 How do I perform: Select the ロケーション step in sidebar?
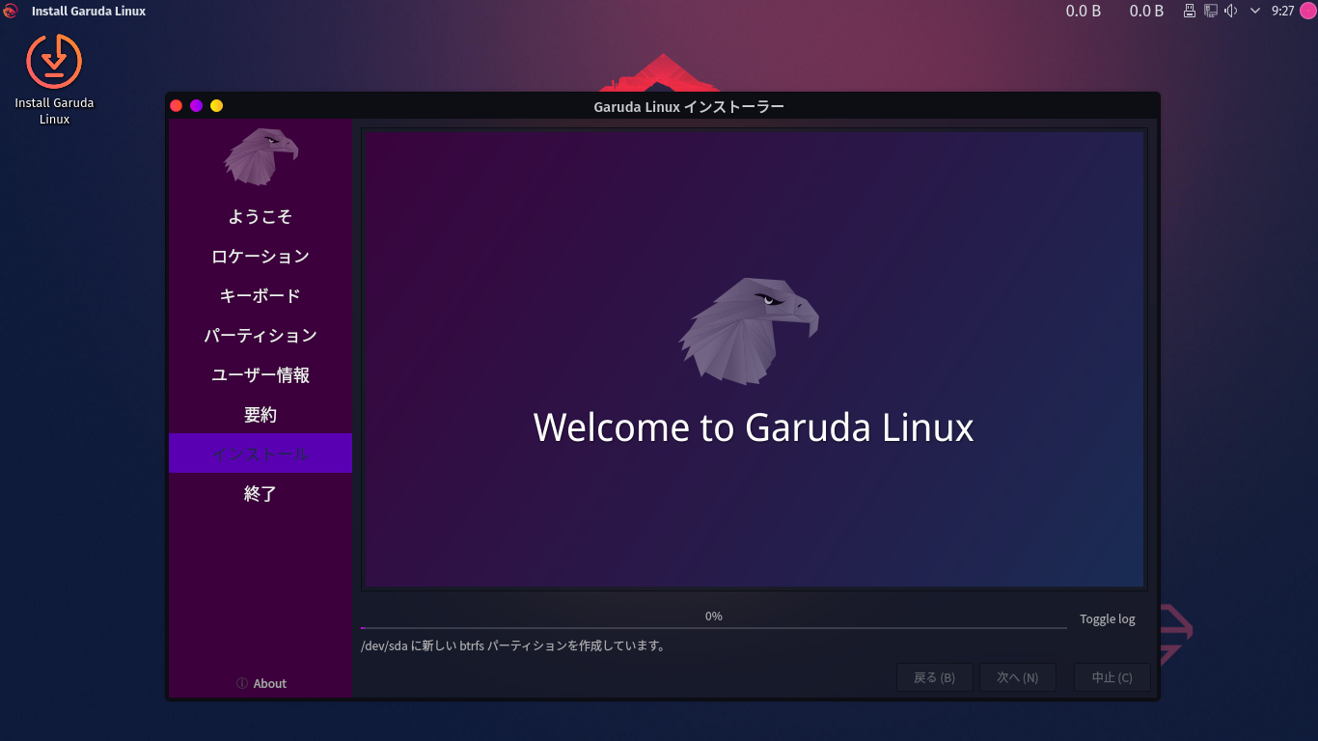tap(261, 256)
